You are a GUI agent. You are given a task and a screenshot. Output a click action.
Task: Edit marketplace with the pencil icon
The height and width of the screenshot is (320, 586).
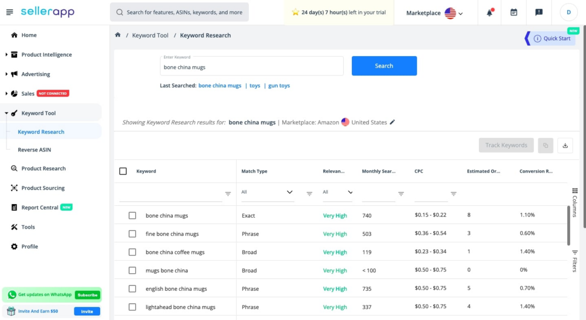[393, 122]
